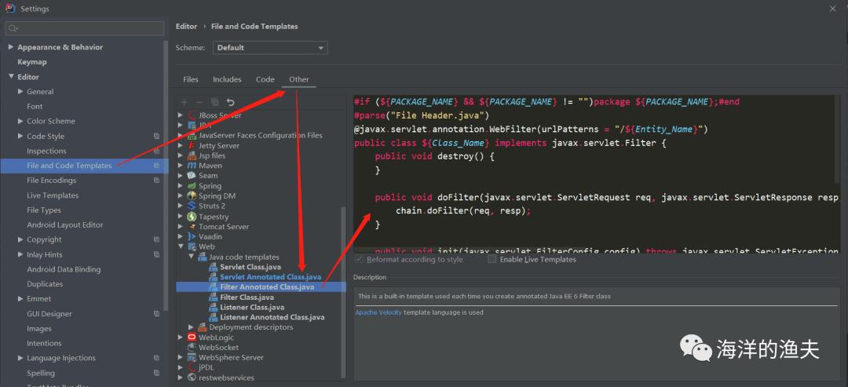Screen dimensions: 848x387
Task: Click the Create Template plus icon
Action: coord(184,102)
